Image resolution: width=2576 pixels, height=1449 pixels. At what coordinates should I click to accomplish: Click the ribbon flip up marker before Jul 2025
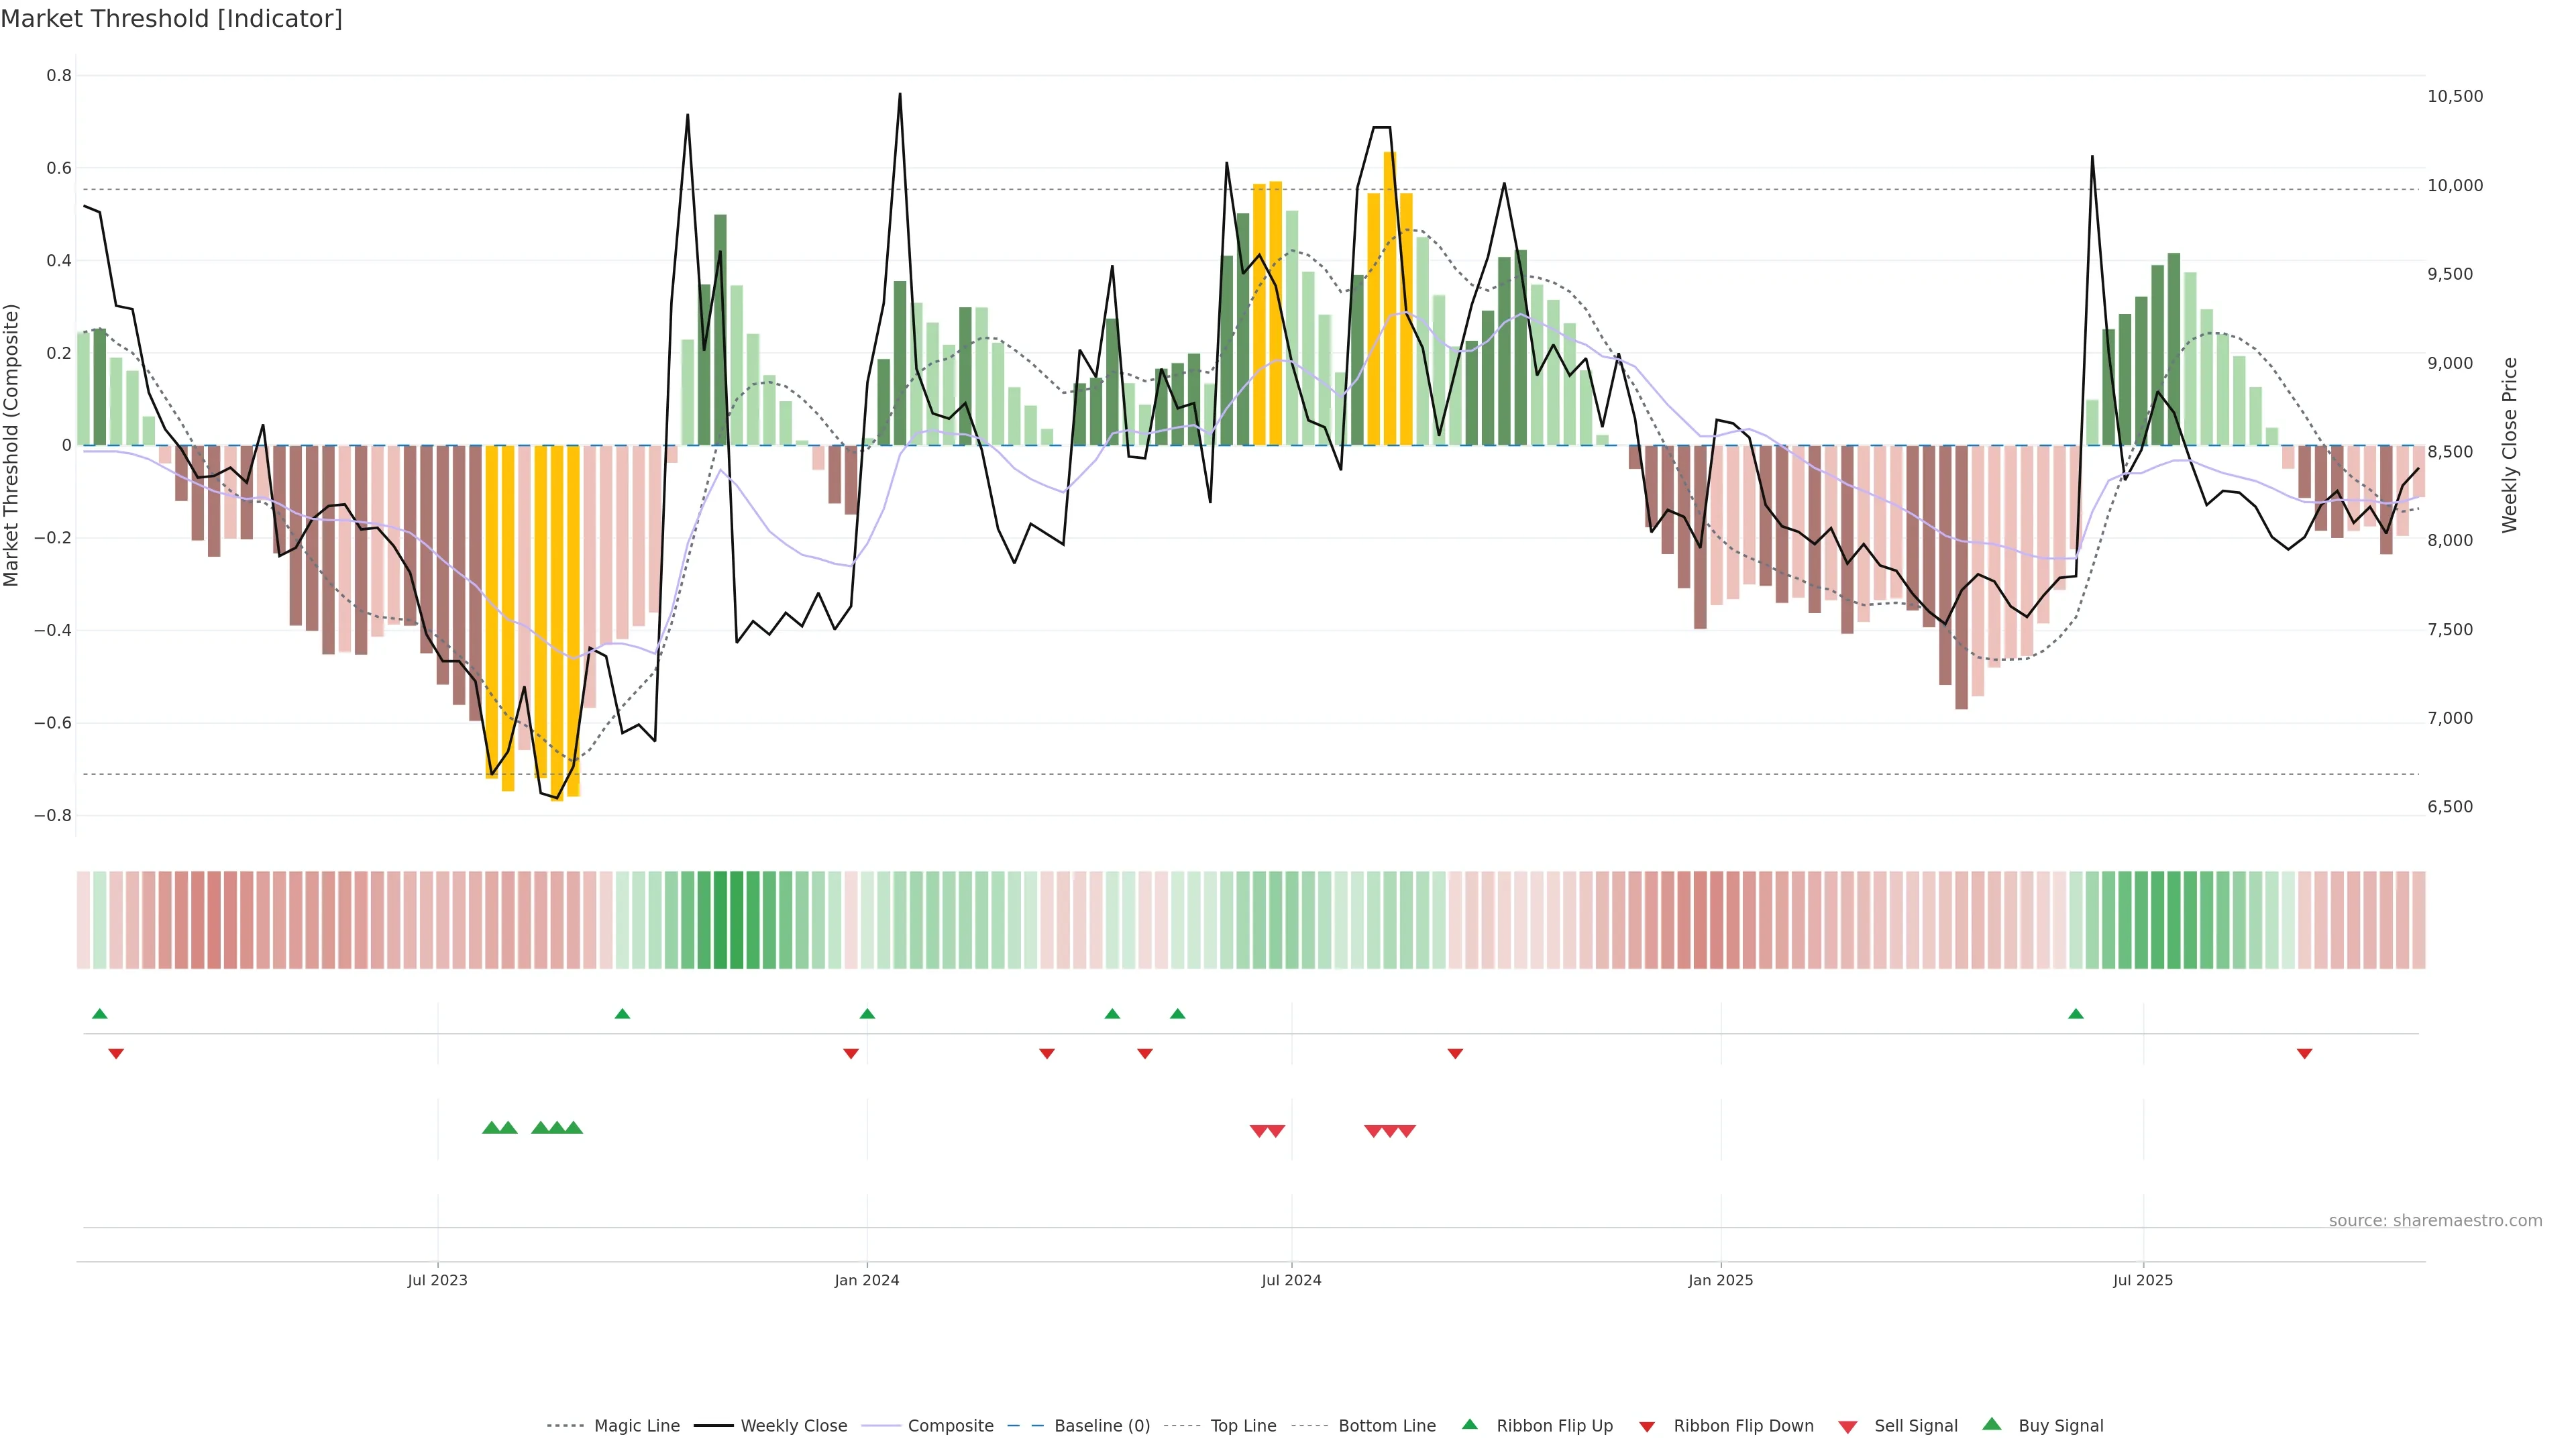pyautogui.click(x=2076, y=1014)
